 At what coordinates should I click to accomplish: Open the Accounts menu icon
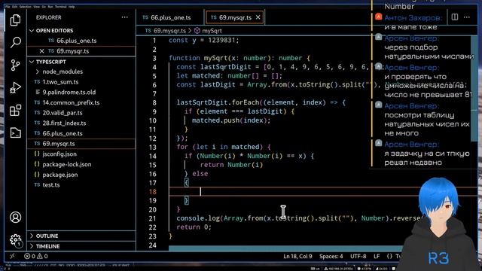(x=15, y=217)
